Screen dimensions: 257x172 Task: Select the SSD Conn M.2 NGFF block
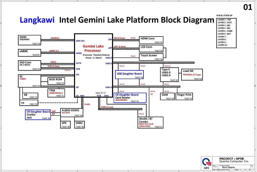click(30, 65)
